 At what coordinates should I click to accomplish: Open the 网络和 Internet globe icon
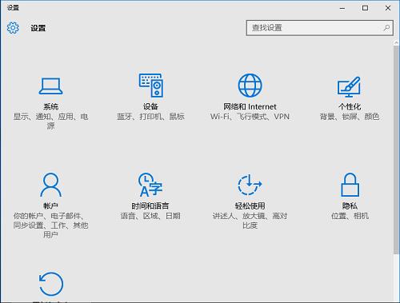click(250, 86)
